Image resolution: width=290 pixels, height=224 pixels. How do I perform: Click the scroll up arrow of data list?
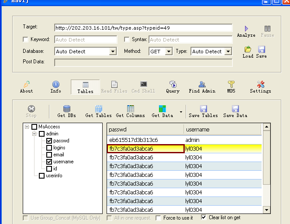click(266, 127)
